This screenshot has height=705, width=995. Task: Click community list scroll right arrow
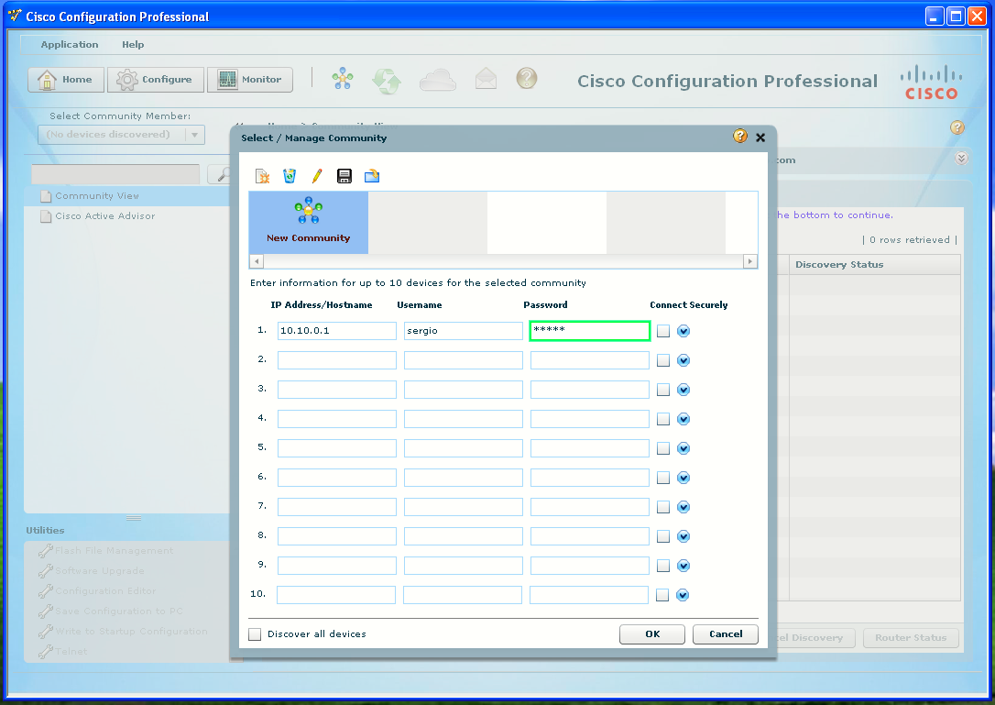pos(750,261)
